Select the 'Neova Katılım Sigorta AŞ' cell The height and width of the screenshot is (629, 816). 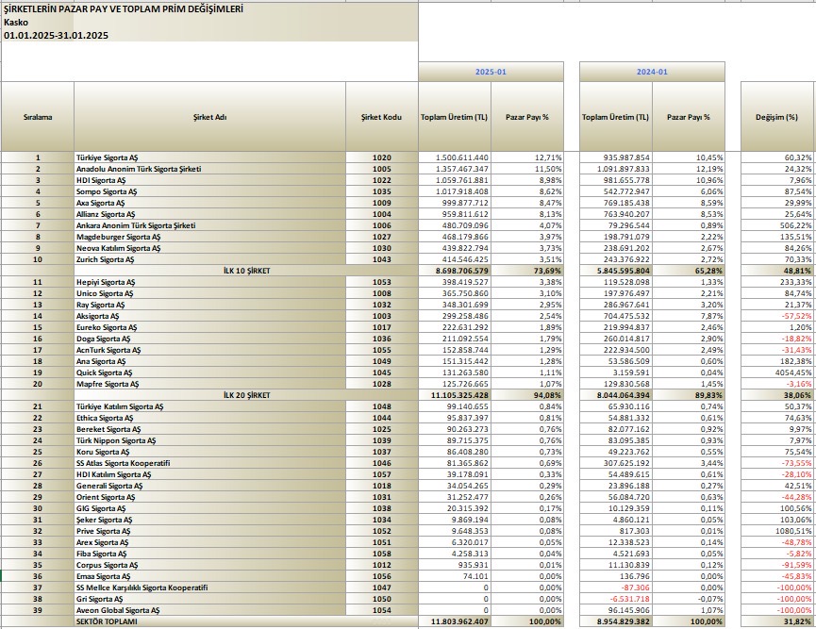(x=209, y=248)
